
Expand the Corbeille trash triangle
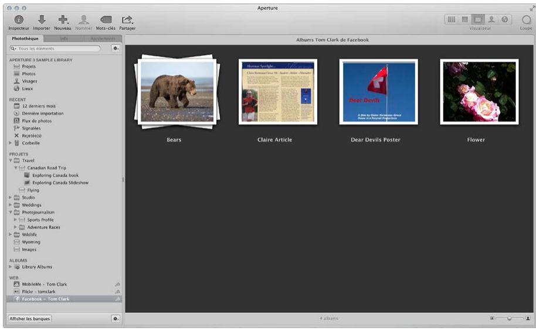[10, 143]
